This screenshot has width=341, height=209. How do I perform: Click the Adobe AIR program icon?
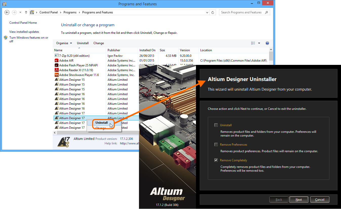[57, 61]
